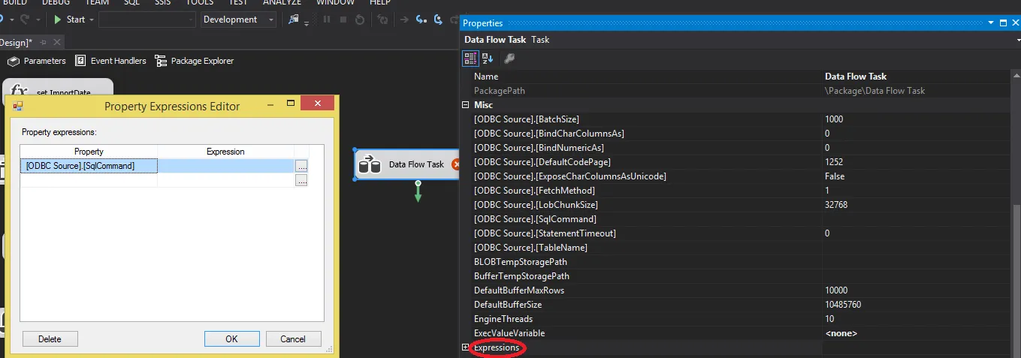The width and height of the screenshot is (1021, 358).
Task: Click Cancel in Property Expressions Editor
Action: click(293, 339)
